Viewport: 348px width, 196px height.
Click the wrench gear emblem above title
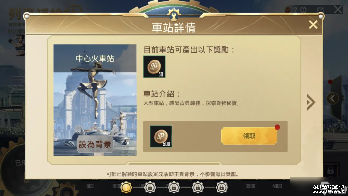174,14
